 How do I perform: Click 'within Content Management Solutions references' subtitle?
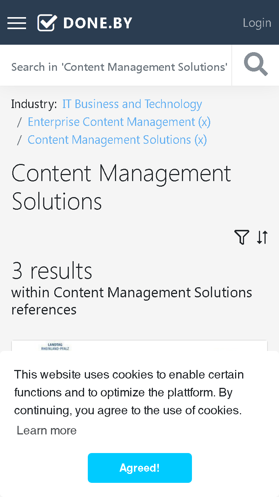point(132,301)
